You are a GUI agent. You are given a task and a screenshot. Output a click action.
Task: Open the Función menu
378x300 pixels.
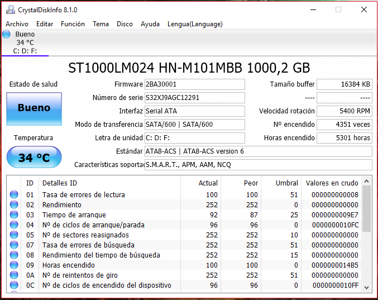pos(73,24)
